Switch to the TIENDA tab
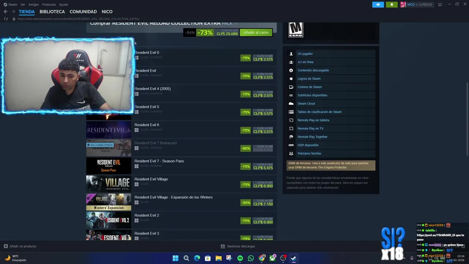This screenshot has width=469, height=264. click(27, 12)
